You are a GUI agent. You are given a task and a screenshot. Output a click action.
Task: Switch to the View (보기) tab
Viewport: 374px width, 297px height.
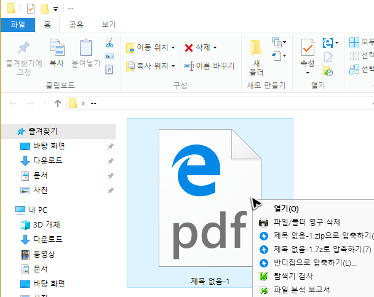tap(108, 25)
